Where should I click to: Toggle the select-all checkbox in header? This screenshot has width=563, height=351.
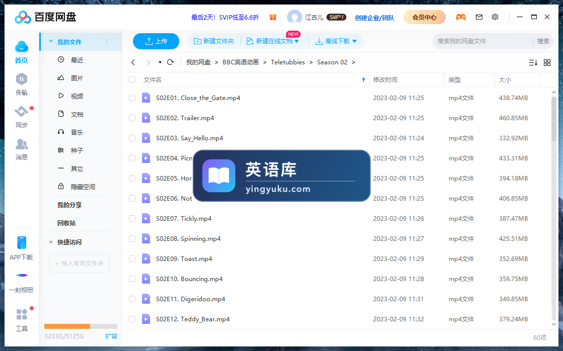(132, 79)
